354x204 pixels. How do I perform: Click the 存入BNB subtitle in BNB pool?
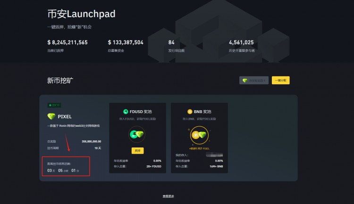pyautogui.click(x=199, y=119)
